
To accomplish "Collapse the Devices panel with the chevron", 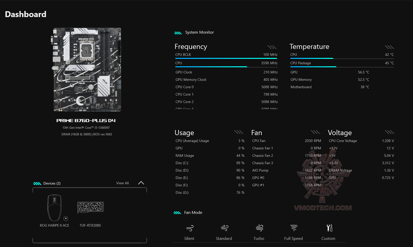I will [141, 183].
